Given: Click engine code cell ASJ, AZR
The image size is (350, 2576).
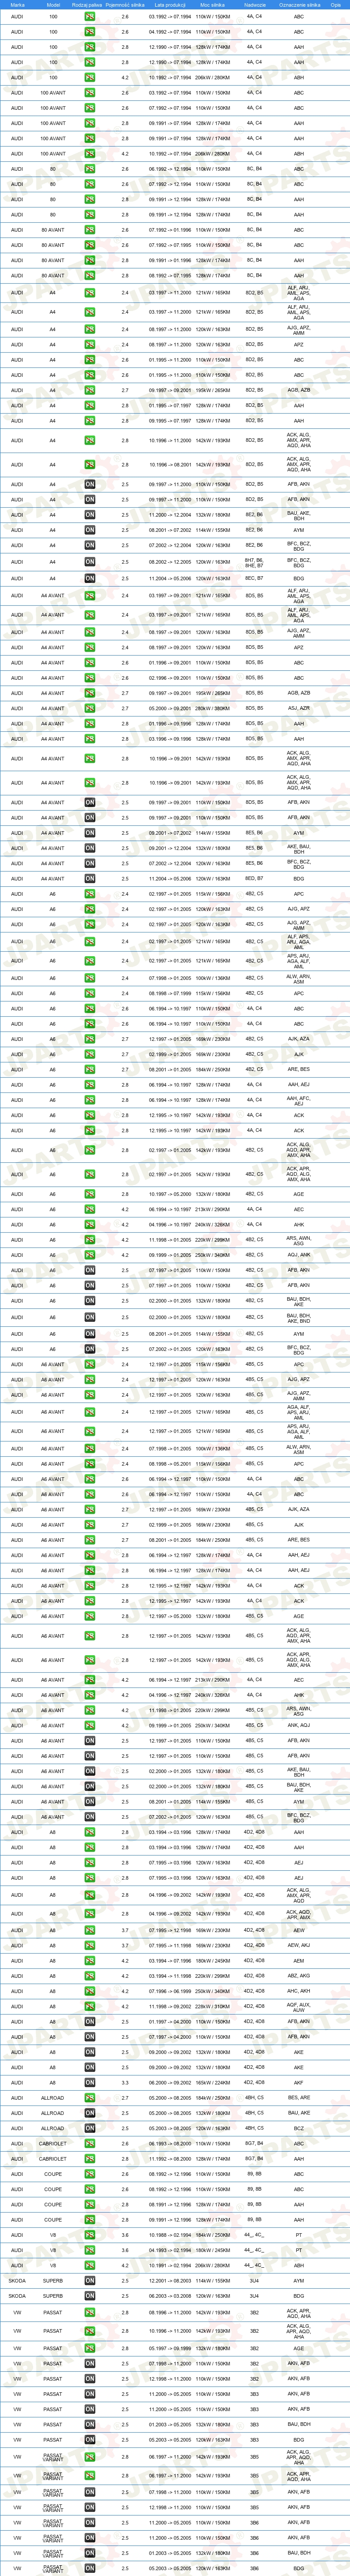Looking at the screenshot, I should point(299,708).
